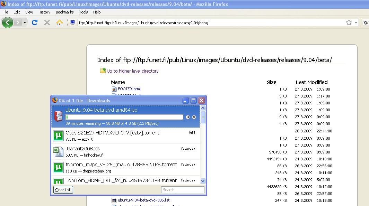Pause the ubuntu ISO download
This screenshot has width=369, height=206.
[188, 117]
